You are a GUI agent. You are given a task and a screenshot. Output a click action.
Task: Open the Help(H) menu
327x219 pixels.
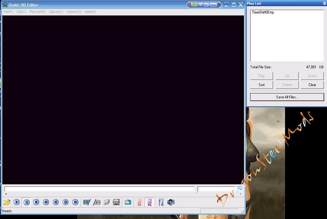90,12
